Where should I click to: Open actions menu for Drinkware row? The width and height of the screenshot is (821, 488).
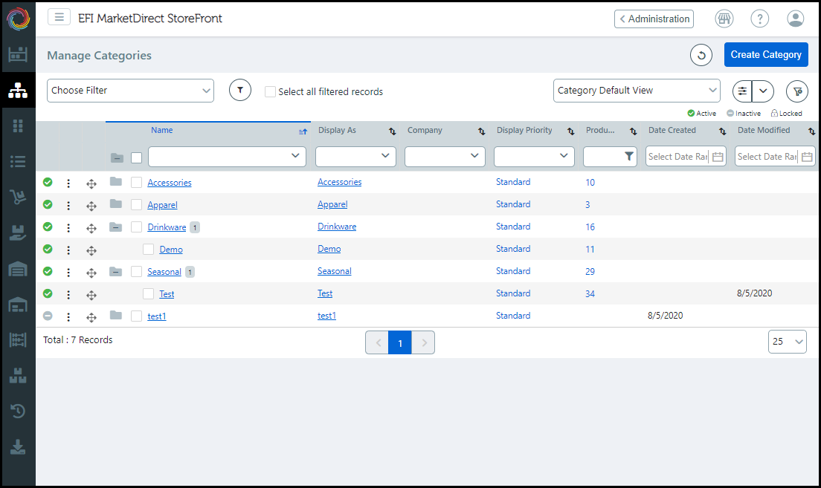pos(68,227)
